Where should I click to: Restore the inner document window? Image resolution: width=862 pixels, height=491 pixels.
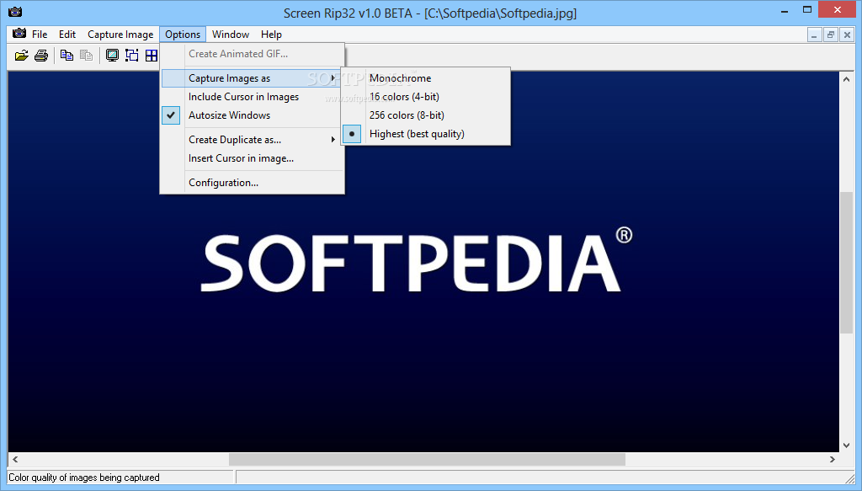[x=831, y=35]
